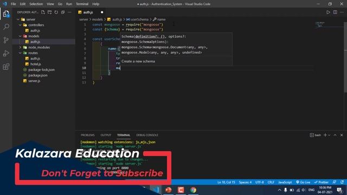Open editor more actions ellipsis
The image size is (347, 195).
(x=342, y=12)
